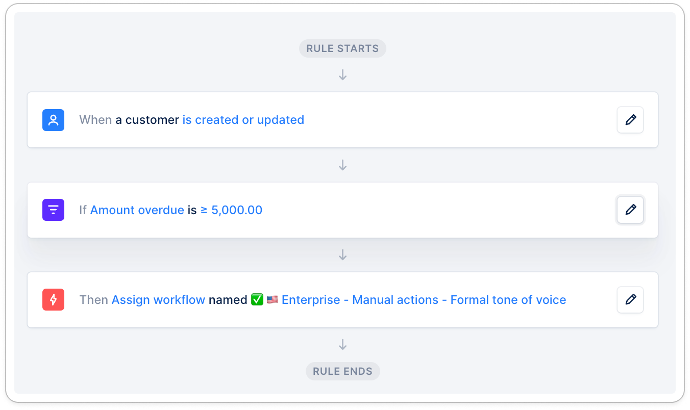Click the RULE ENDS badge

point(343,371)
